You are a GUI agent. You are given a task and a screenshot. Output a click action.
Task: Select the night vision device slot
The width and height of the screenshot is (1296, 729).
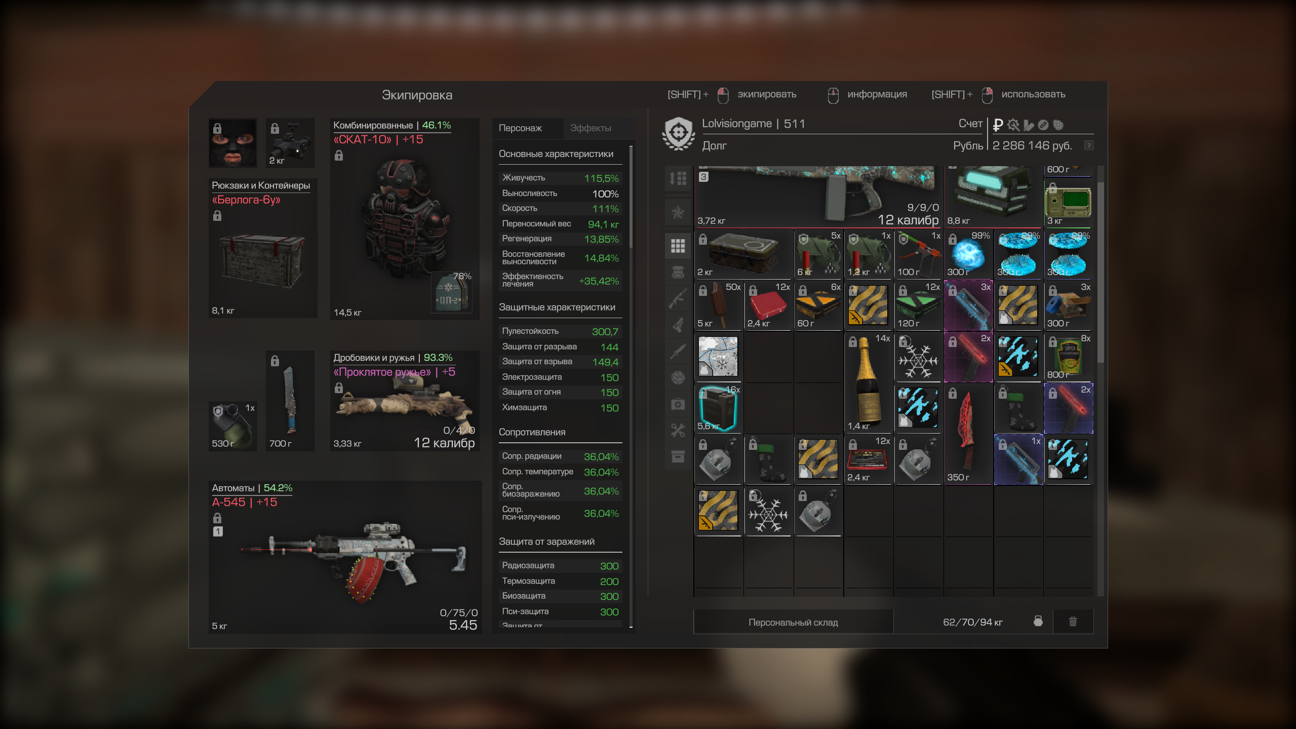tap(290, 143)
